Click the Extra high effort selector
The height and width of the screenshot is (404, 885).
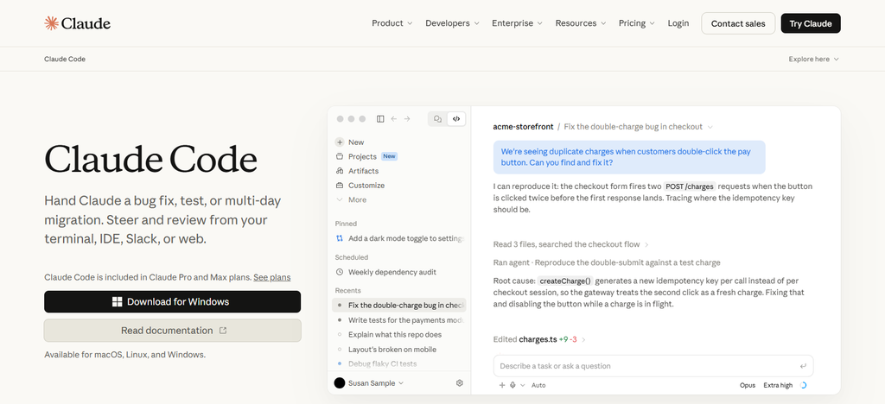pyautogui.click(x=778, y=385)
